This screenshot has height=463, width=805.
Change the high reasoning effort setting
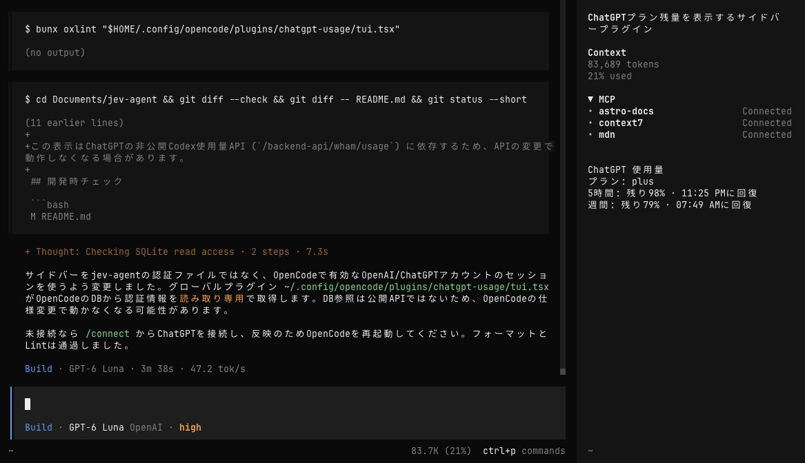point(190,428)
